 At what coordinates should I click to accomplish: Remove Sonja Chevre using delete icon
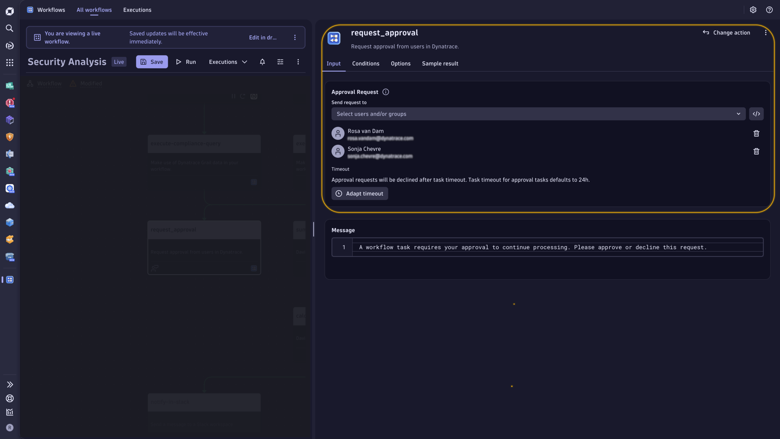[x=757, y=151]
